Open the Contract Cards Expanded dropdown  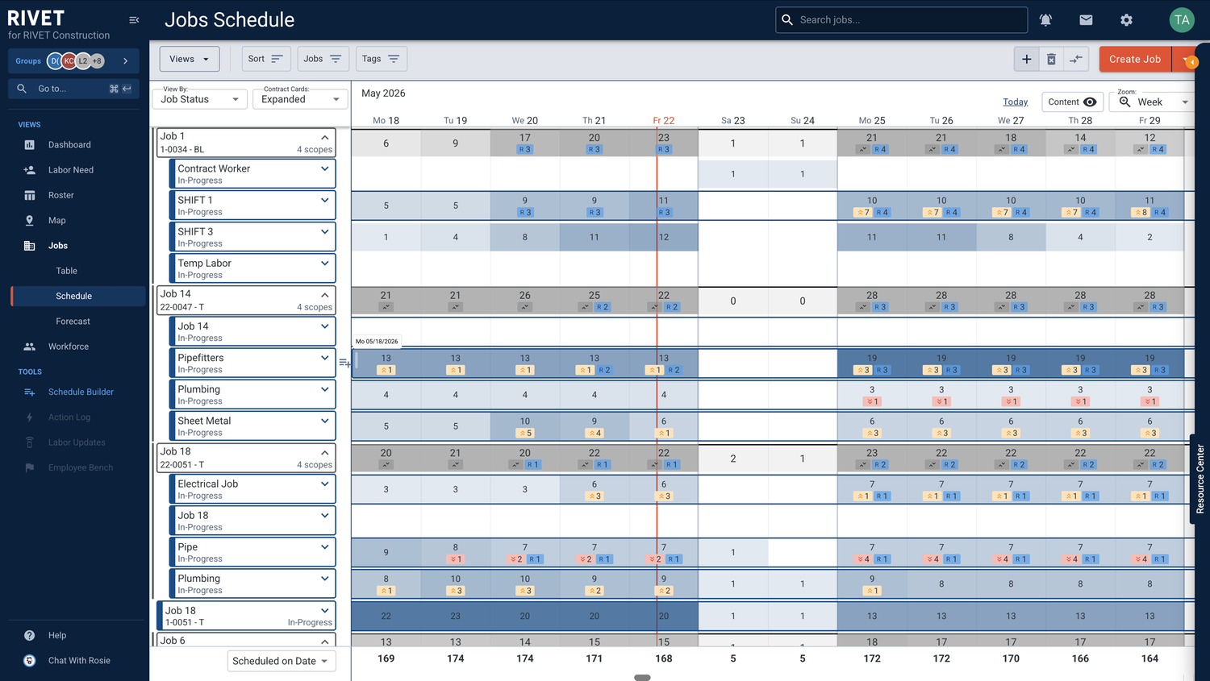click(300, 99)
